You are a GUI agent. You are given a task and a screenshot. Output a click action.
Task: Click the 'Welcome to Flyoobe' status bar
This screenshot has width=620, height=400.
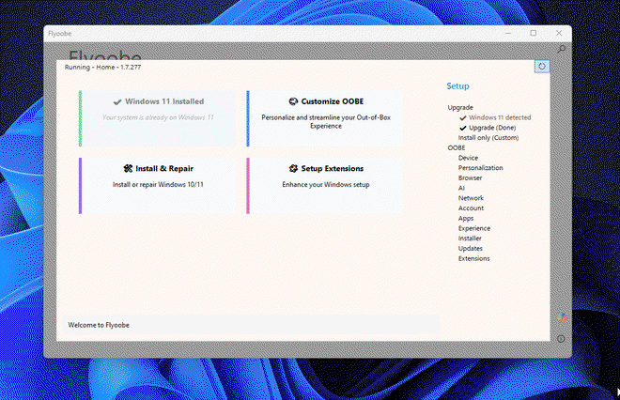click(251, 325)
